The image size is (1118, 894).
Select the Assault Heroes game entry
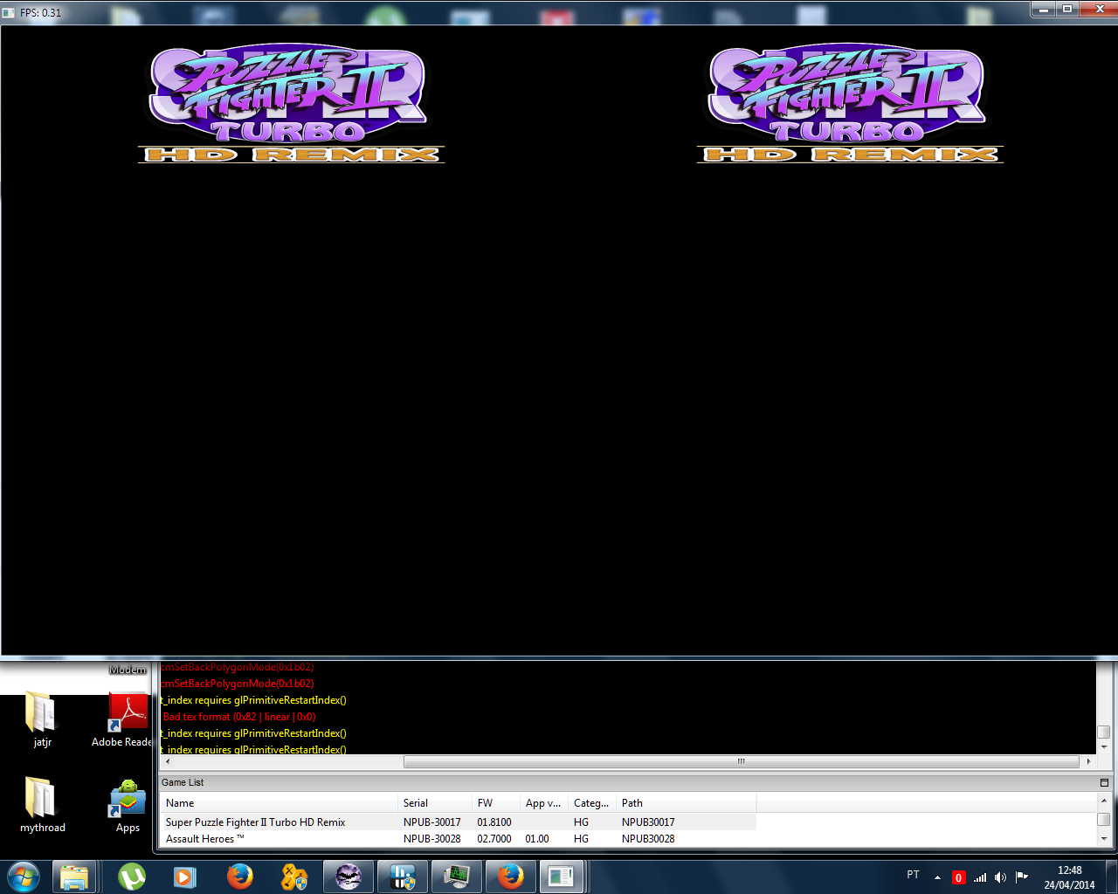205,839
